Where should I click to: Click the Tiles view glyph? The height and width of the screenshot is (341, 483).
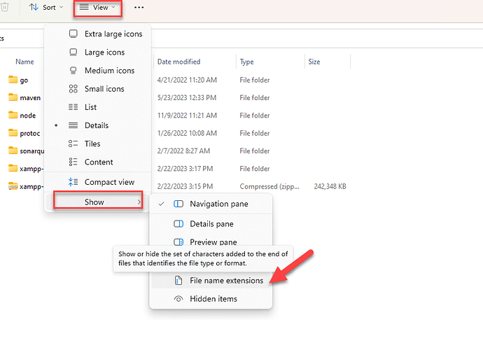pyautogui.click(x=73, y=144)
